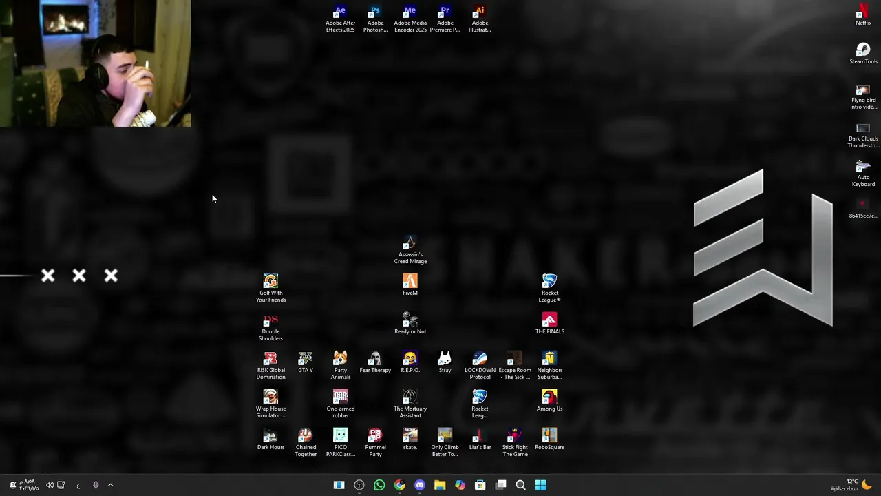Select the RISK Global Domination icon
Image resolution: width=881 pixels, height=496 pixels.
(x=270, y=366)
